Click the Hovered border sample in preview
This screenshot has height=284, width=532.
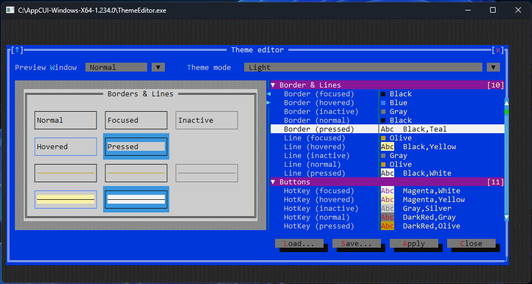pos(66,147)
